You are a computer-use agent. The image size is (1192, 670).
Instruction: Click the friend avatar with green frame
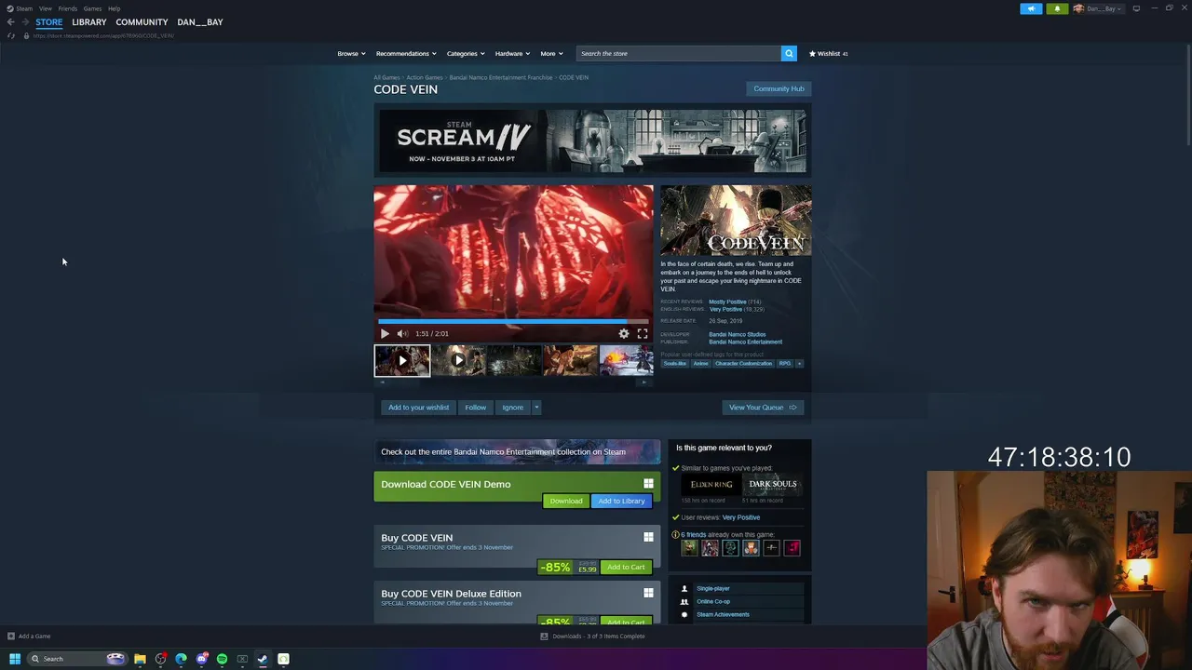(730, 548)
